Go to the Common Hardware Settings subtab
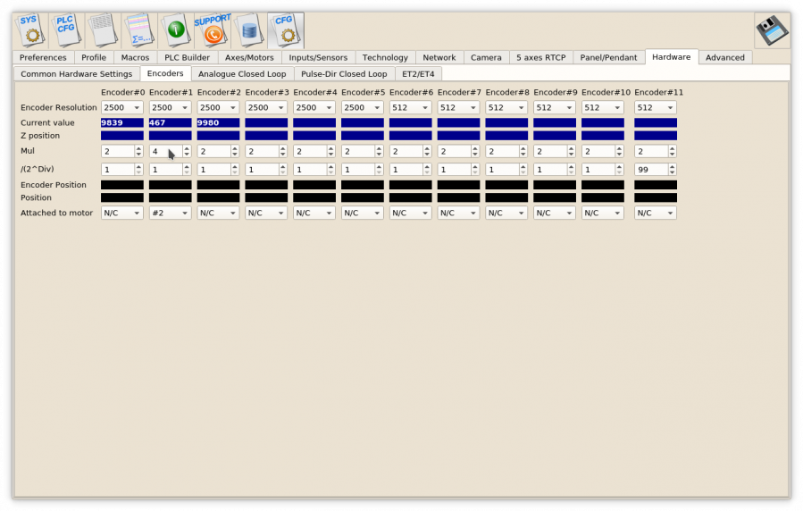Viewport: 803px width, 511px height. click(76, 74)
